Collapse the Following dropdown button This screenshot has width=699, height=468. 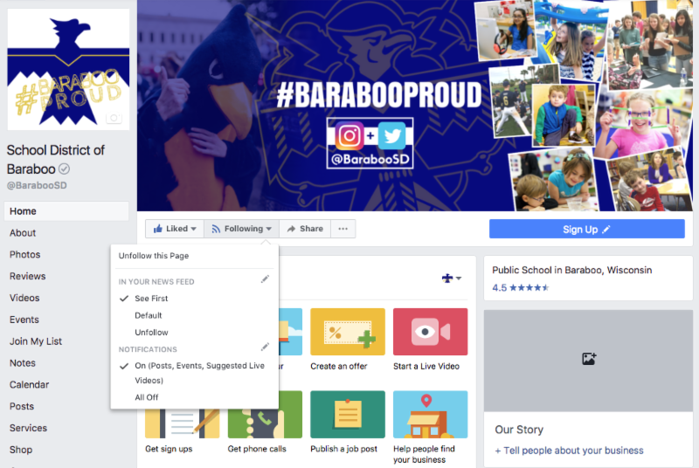(242, 229)
